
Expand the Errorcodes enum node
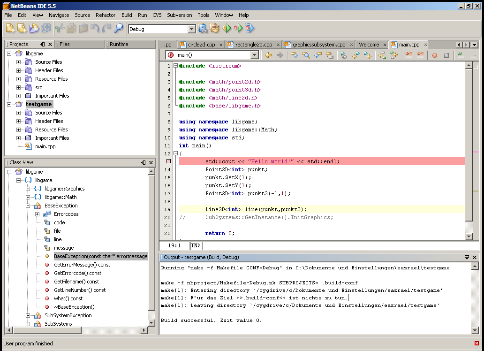pyautogui.click(x=37, y=214)
